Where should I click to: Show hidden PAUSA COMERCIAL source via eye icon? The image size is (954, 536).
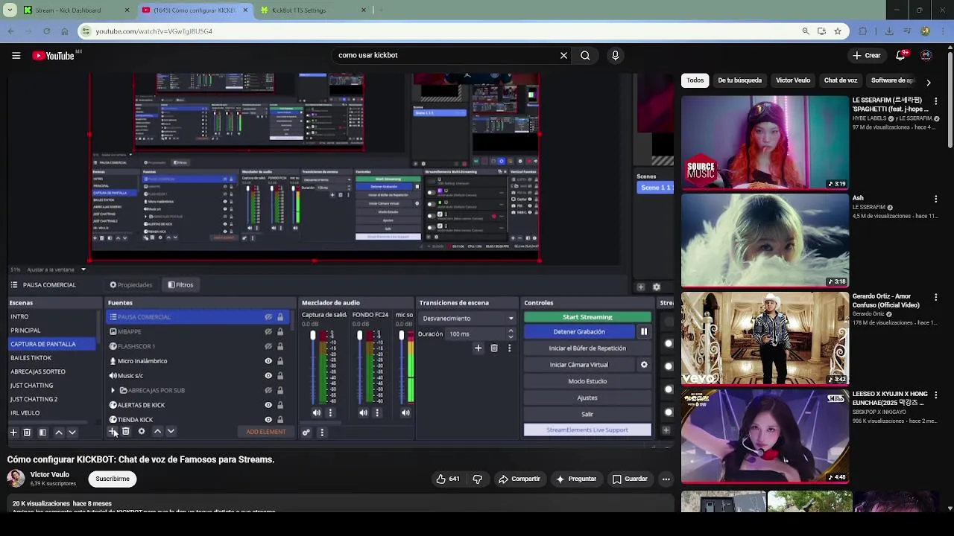click(x=268, y=317)
